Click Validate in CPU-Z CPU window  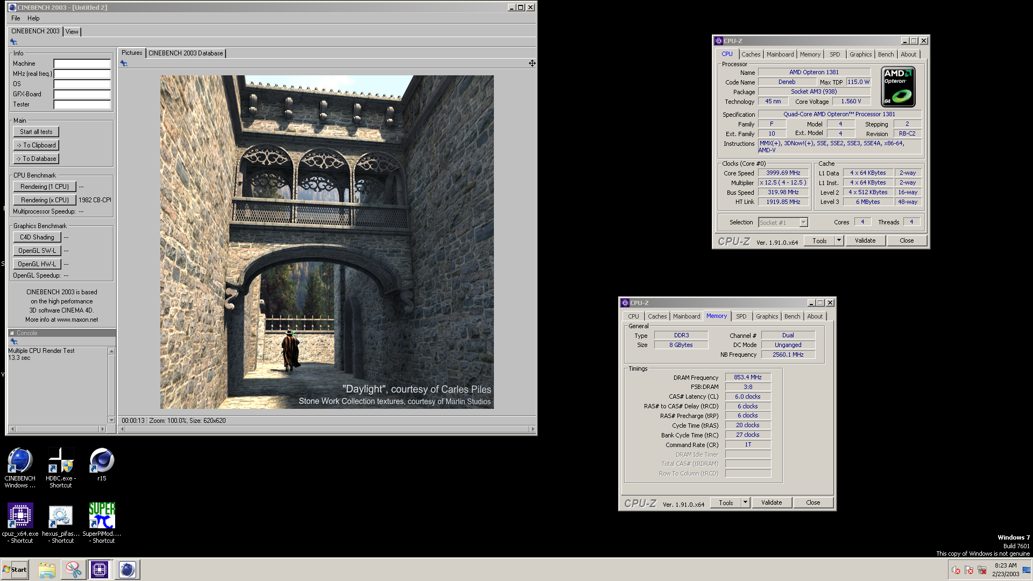tap(865, 240)
